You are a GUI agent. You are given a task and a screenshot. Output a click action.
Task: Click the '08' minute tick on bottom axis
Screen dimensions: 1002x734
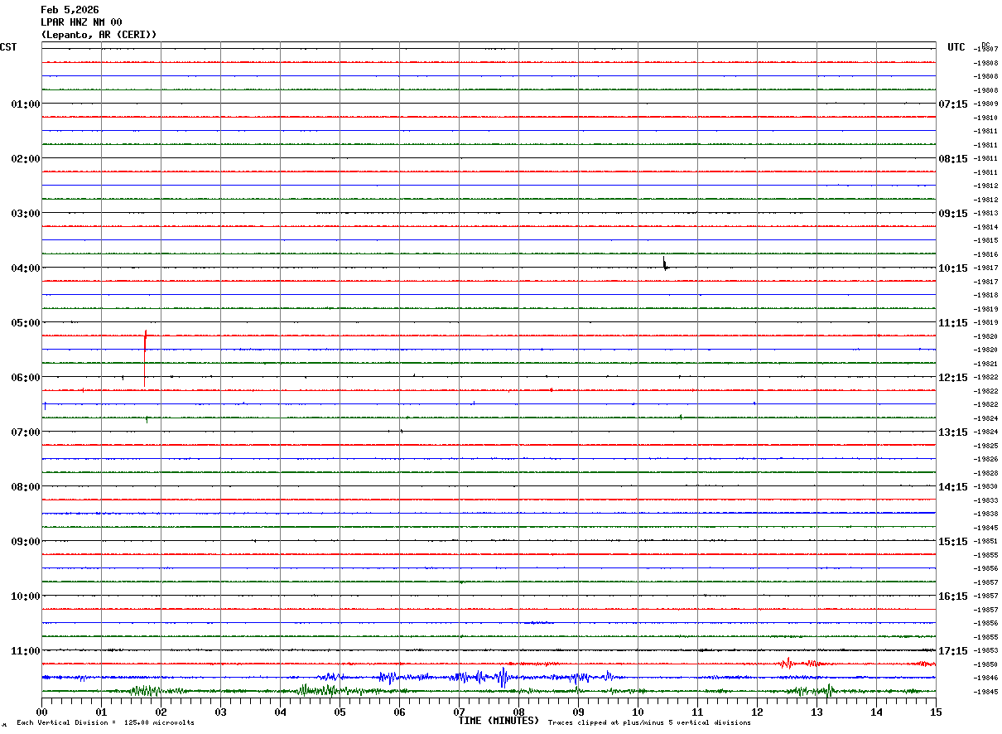pyautogui.click(x=519, y=712)
